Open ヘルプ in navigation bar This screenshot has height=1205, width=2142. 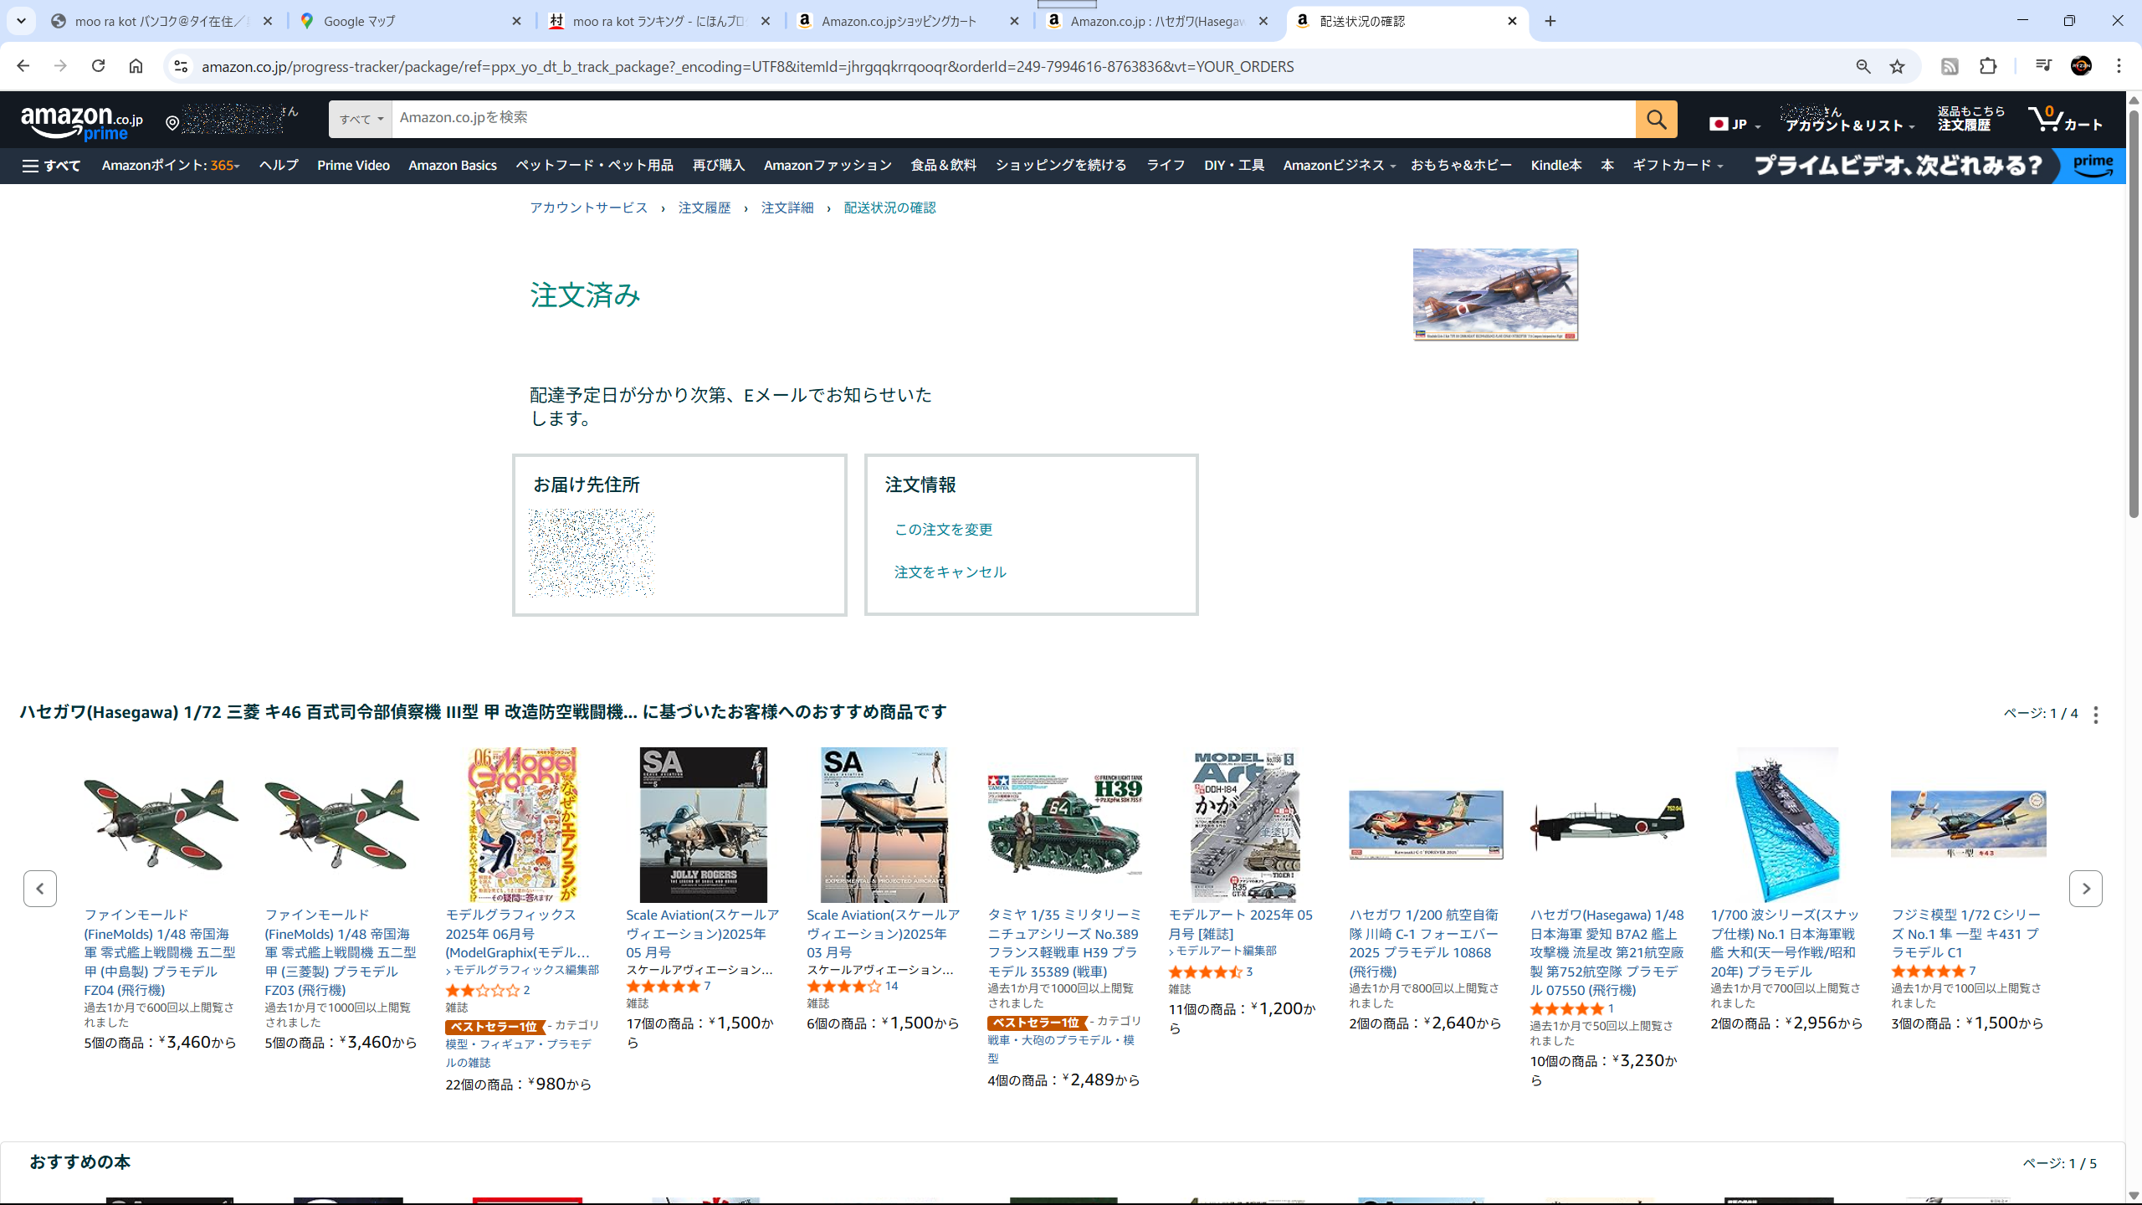(x=279, y=166)
